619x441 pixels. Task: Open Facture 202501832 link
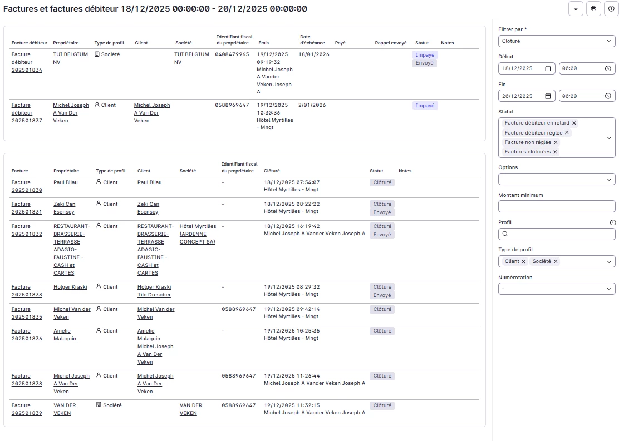point(27,230)
